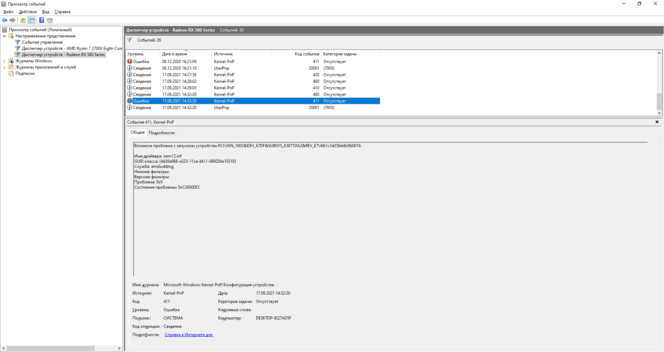Close the event details preview pane
The height and width of the screenshot is (352, 664).
tap(657, 122)
